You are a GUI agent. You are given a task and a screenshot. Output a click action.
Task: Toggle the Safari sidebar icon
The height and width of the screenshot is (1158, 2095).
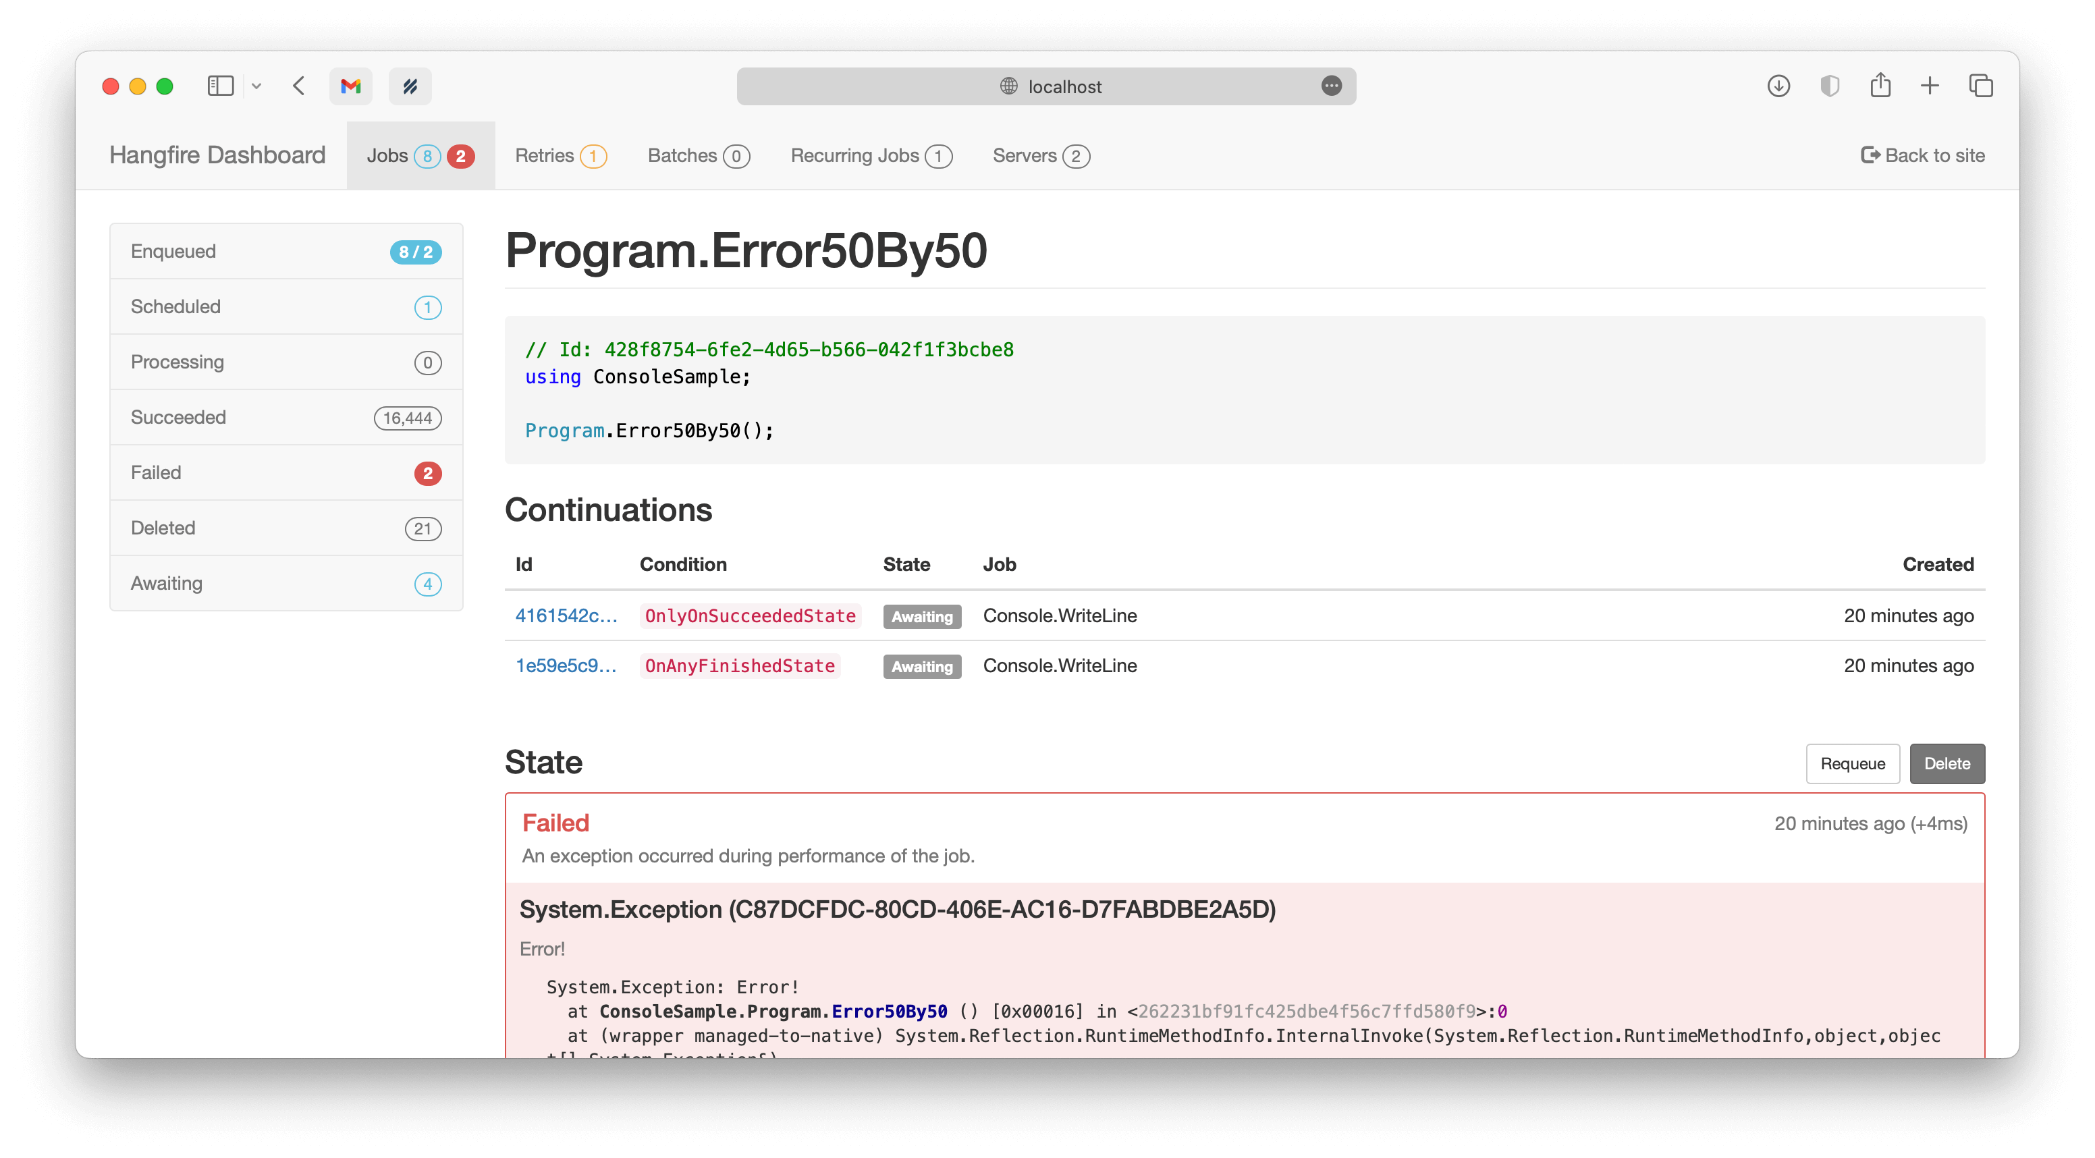(221, 86)
